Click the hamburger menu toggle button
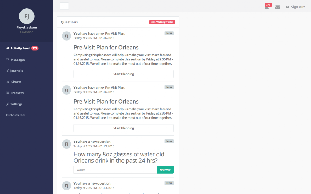 tap(64, 6)
